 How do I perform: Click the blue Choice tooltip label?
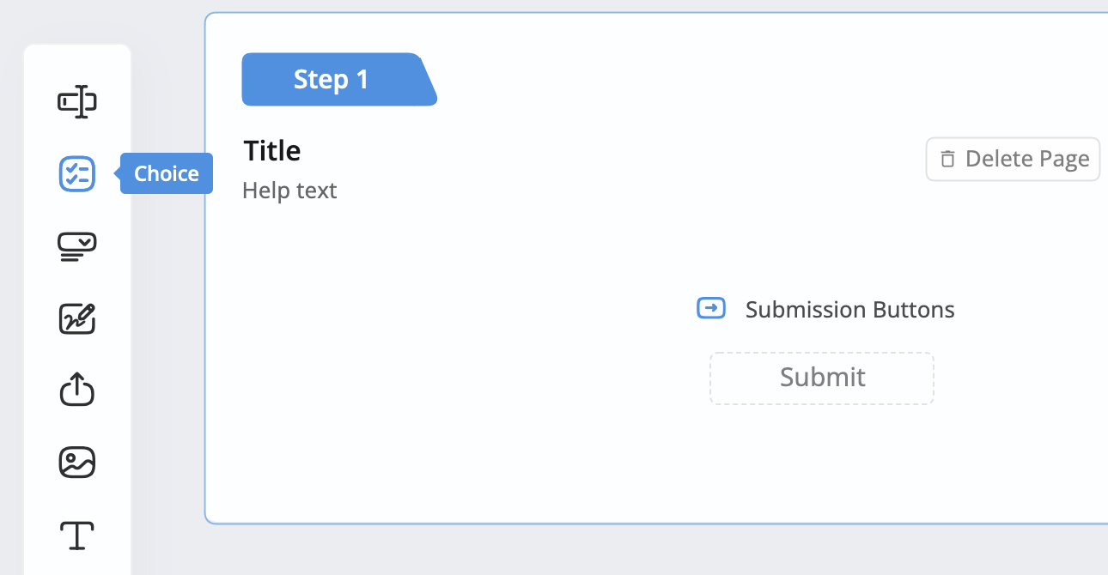click(167, 173)
